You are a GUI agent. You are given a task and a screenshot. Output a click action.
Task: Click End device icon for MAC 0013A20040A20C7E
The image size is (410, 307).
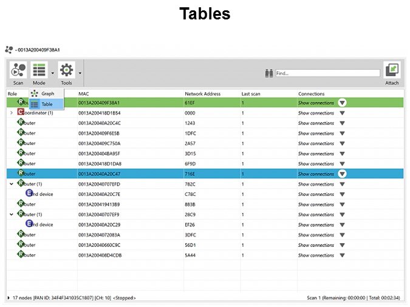point(29,194)
